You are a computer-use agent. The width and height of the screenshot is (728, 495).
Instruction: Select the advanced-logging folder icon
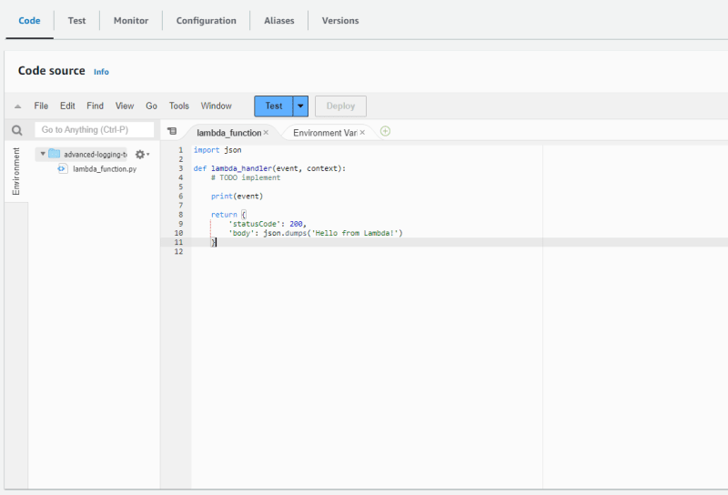click(x=55, y=154)
